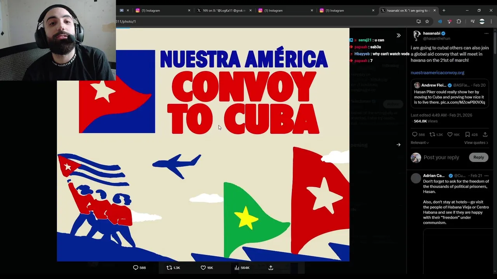Click the share icon in the tweet sidebar
497x279 pixels.
(485, 134)
